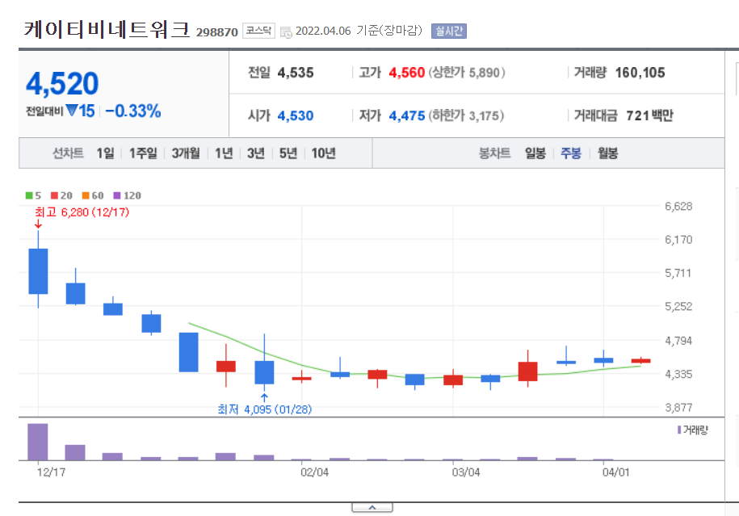The height and width of the screenshot is (516, 739).
Task: Show the 월봉 monthly candle chart
Action: (x=607, y=153)
